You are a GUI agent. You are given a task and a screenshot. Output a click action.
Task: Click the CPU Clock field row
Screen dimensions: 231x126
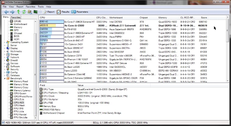click(x=94, y=96)
